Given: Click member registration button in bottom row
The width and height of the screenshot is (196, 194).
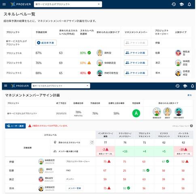Looking at the screenshot, I should click(x=75, y=188).
